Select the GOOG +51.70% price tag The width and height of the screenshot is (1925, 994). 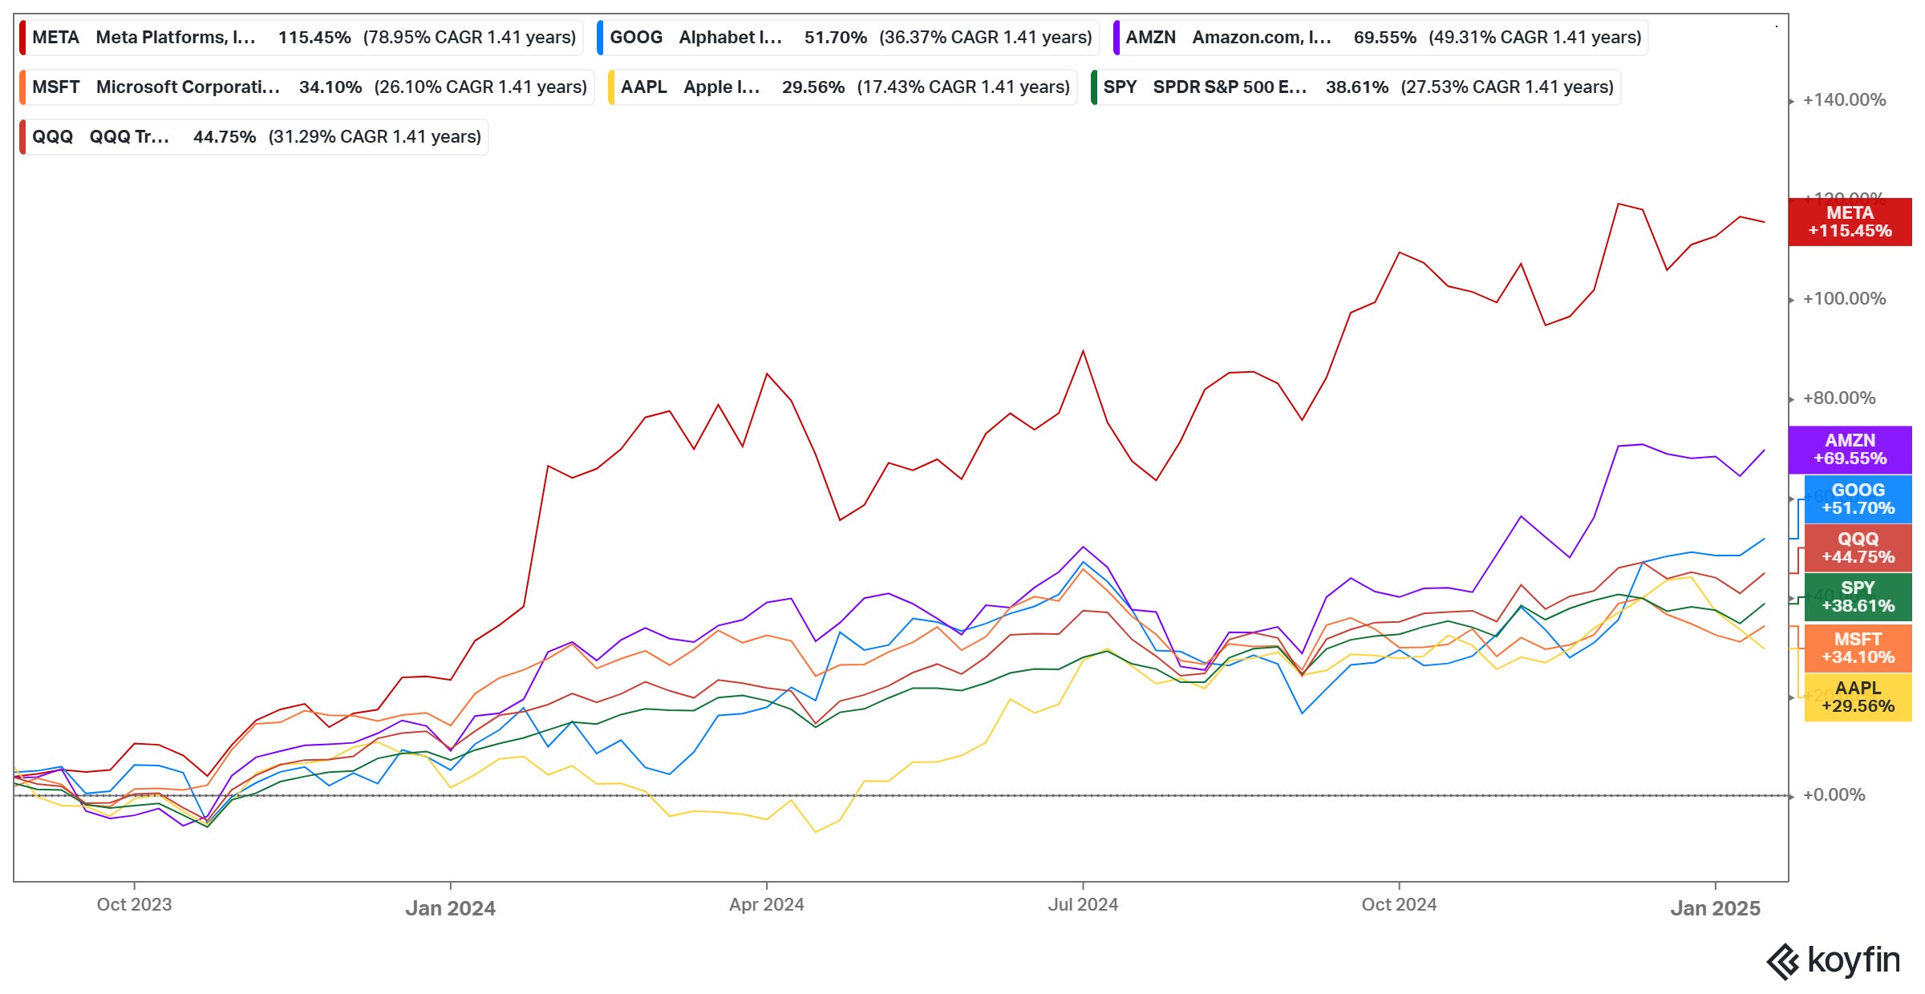(1858, 499)
